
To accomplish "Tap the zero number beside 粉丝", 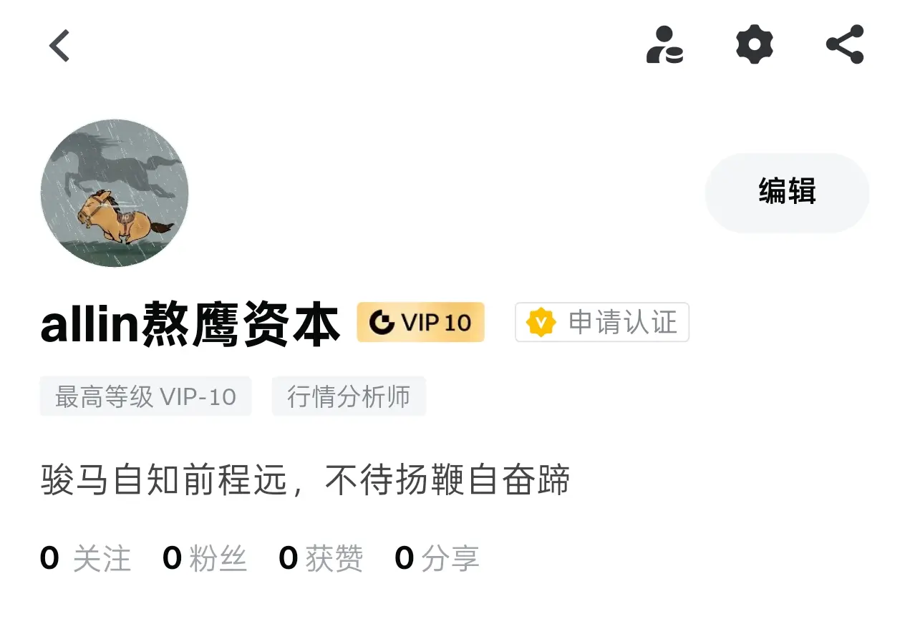I will [173, 558].
